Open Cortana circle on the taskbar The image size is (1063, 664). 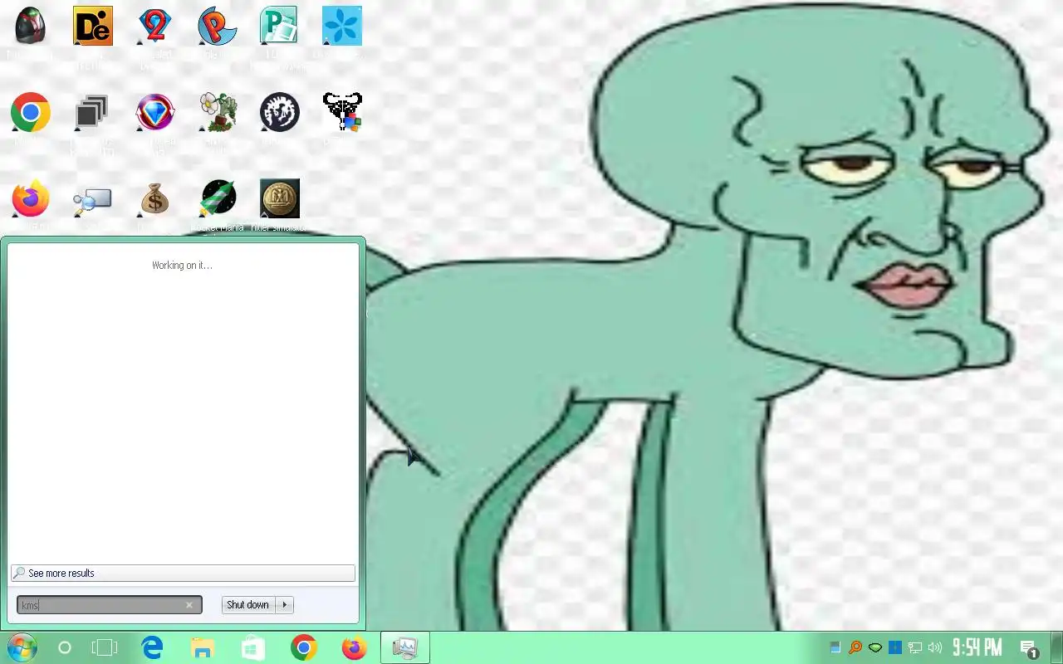(x=65, y=647)
